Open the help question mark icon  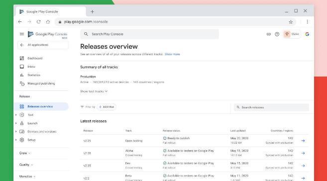pyautogui.click(x=277, y=34)
